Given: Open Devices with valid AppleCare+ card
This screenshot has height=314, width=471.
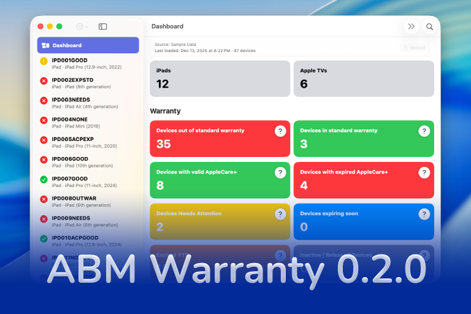Looking at the screenshot, I should [220, 180].
